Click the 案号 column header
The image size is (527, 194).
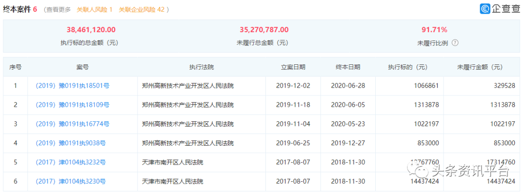[x=82, y=67]
